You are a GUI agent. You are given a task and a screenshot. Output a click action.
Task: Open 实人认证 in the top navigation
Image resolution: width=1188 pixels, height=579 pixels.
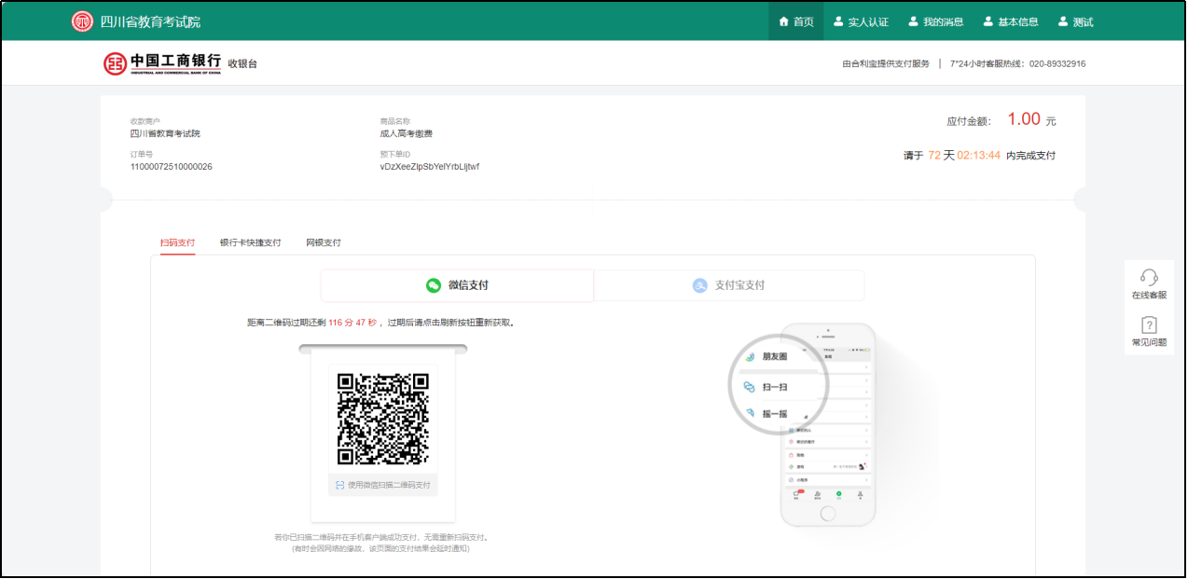coord(861,21)
